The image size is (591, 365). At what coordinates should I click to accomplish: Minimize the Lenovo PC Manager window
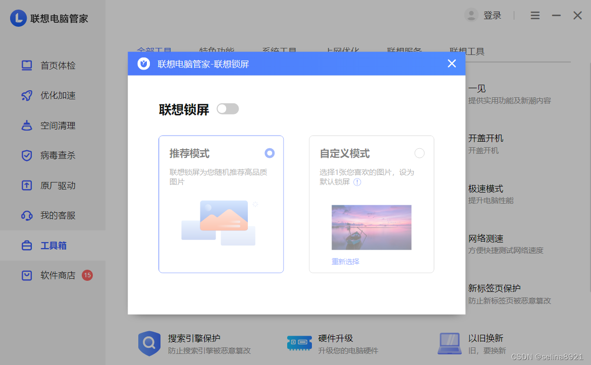pos(556,16)
